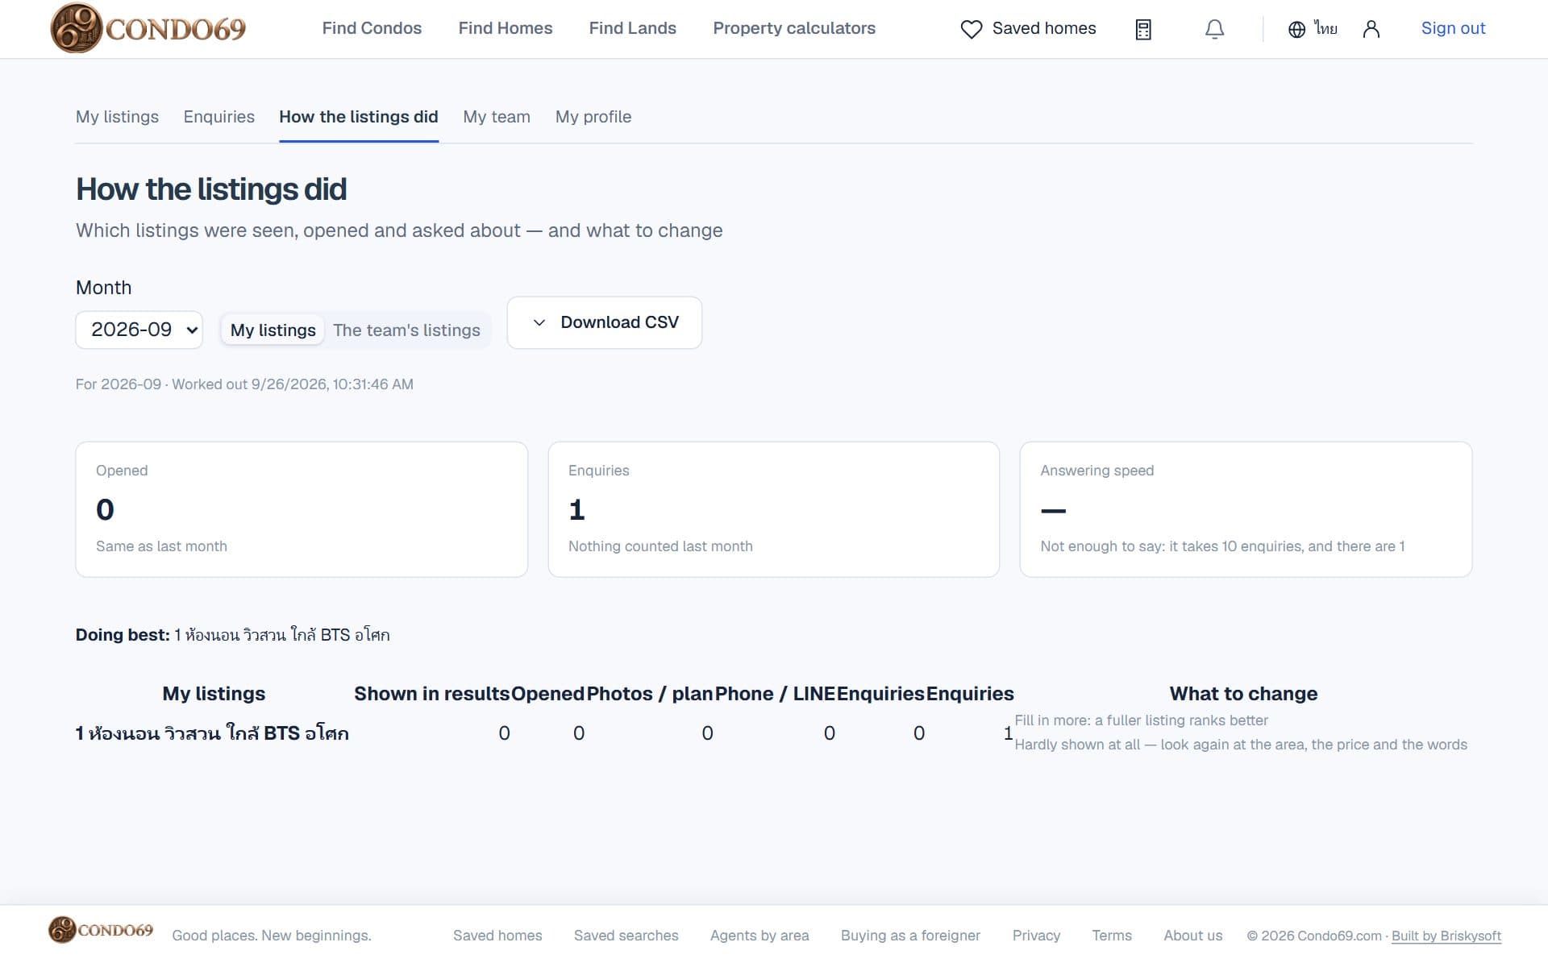Click the Condo69 logo in footer

coord(101,930)
